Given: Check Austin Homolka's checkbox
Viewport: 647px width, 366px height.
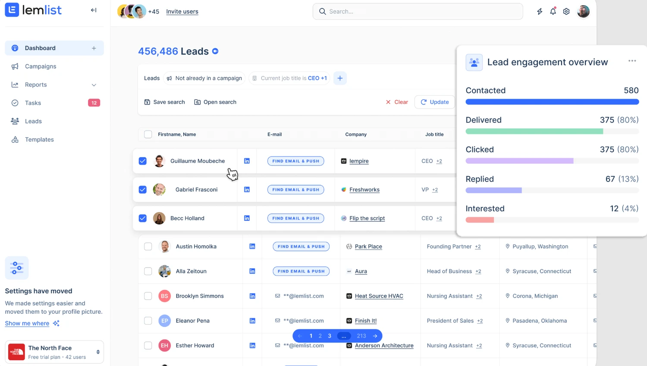Looking at the screenshot, I should [148, 247].
